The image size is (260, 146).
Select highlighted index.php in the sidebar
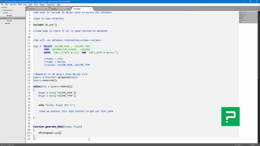13,18
